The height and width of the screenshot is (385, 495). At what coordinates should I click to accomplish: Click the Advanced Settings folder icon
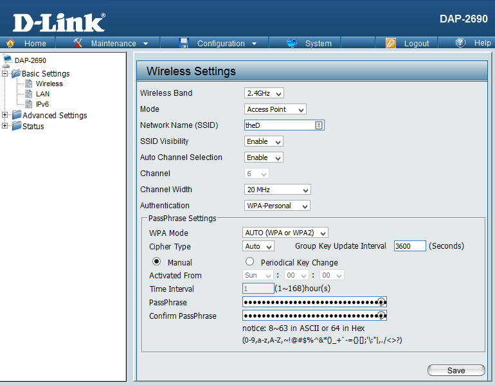tap(17, 115)
